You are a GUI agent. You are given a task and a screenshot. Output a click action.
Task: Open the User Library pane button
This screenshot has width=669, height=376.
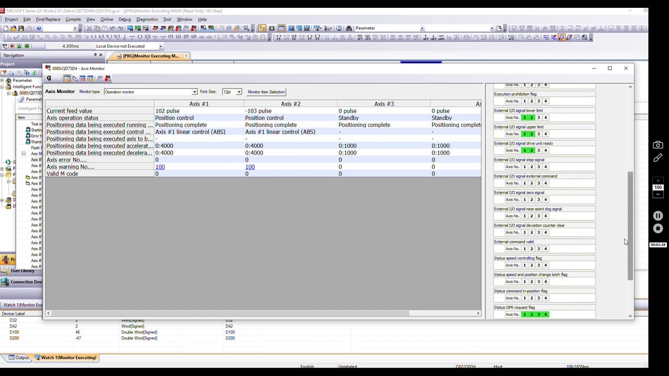pyautogui.click(x=21, y=271)
